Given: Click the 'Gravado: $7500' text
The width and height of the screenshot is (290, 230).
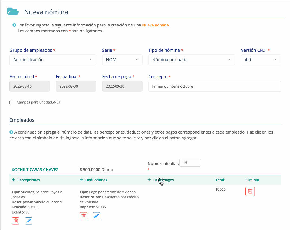Looking at the screenshot, I should [x=25, y=207].
